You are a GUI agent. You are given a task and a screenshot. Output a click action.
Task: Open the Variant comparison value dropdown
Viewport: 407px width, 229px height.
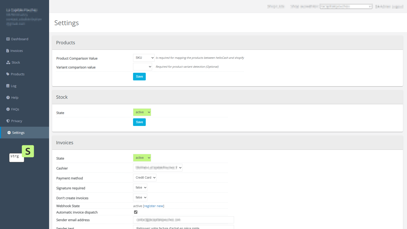click(x=142, y=67)
